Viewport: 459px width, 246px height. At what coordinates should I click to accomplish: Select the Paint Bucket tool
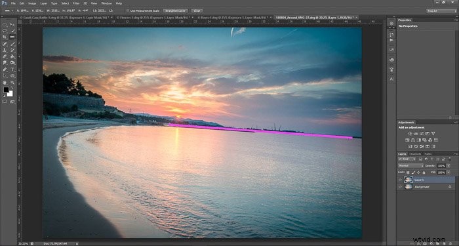[12, 56]
